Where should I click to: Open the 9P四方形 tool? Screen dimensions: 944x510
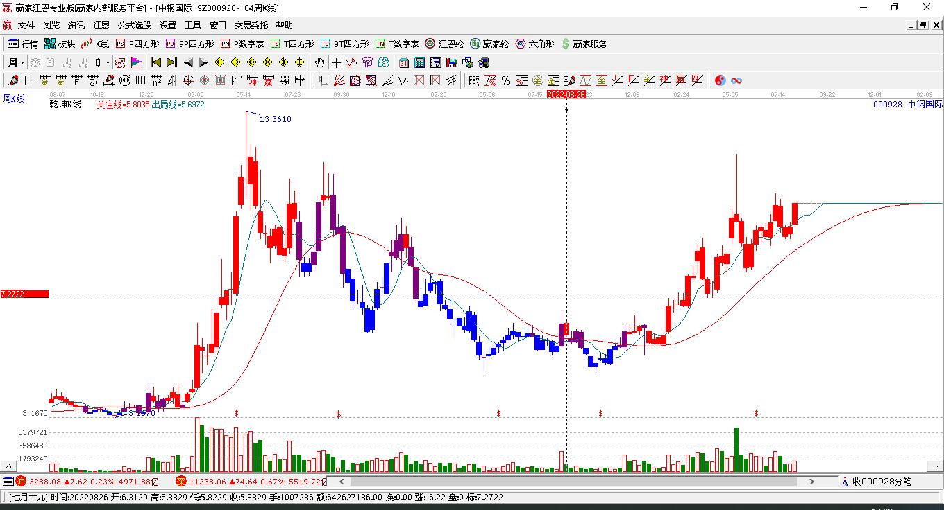189,44
